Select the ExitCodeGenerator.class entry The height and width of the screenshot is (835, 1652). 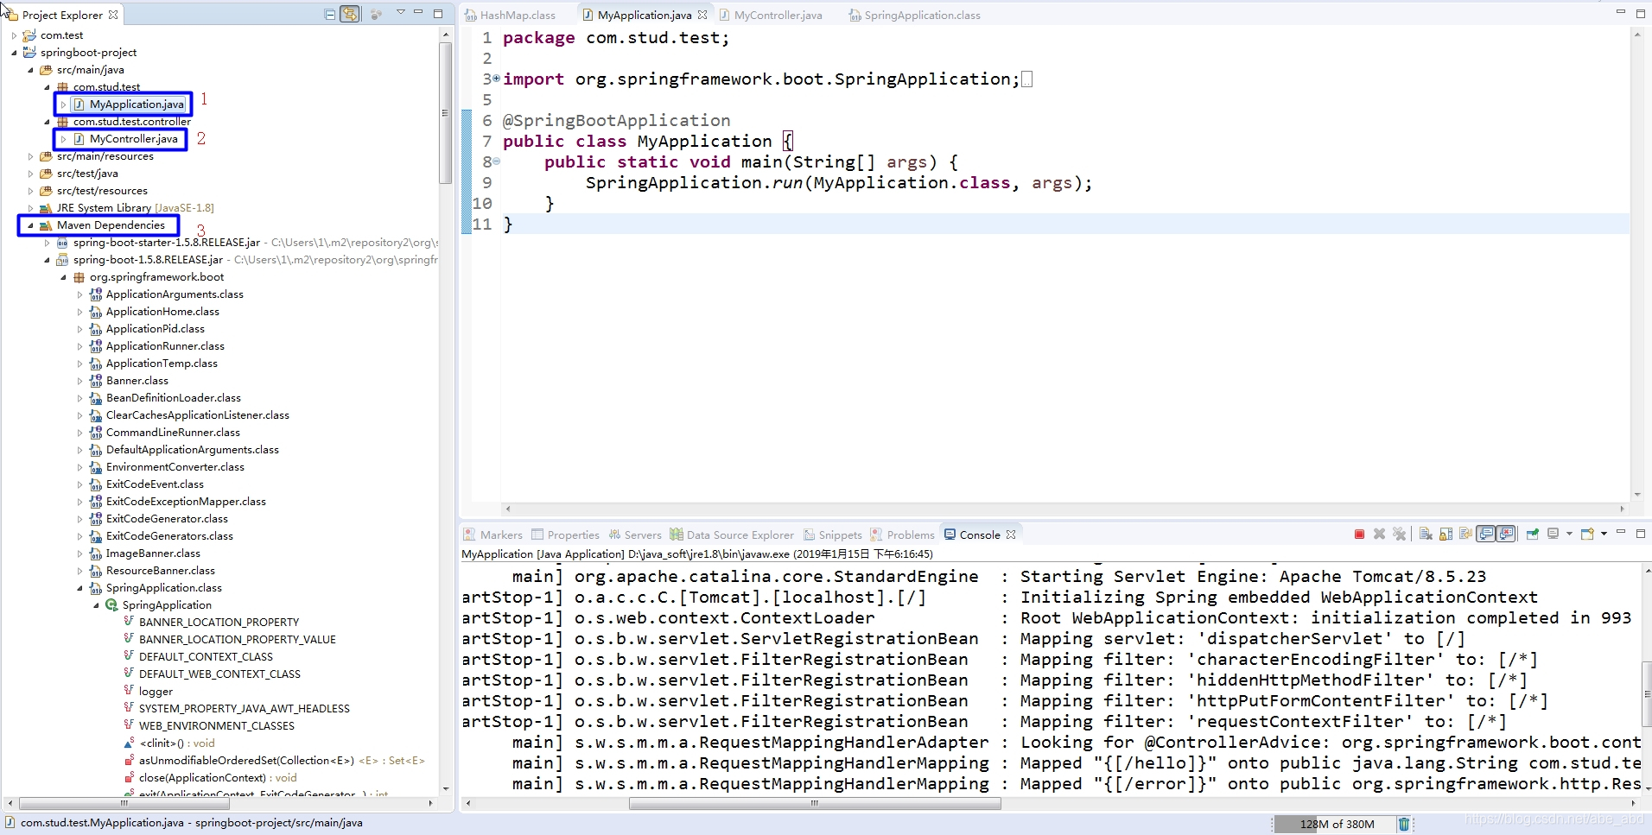pyautogui.click(x=167, y=519)
